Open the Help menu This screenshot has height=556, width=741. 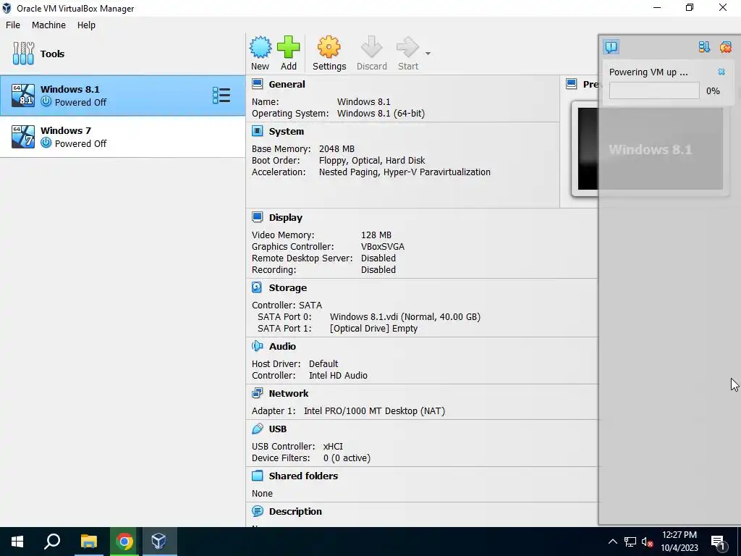coord(87,25)
